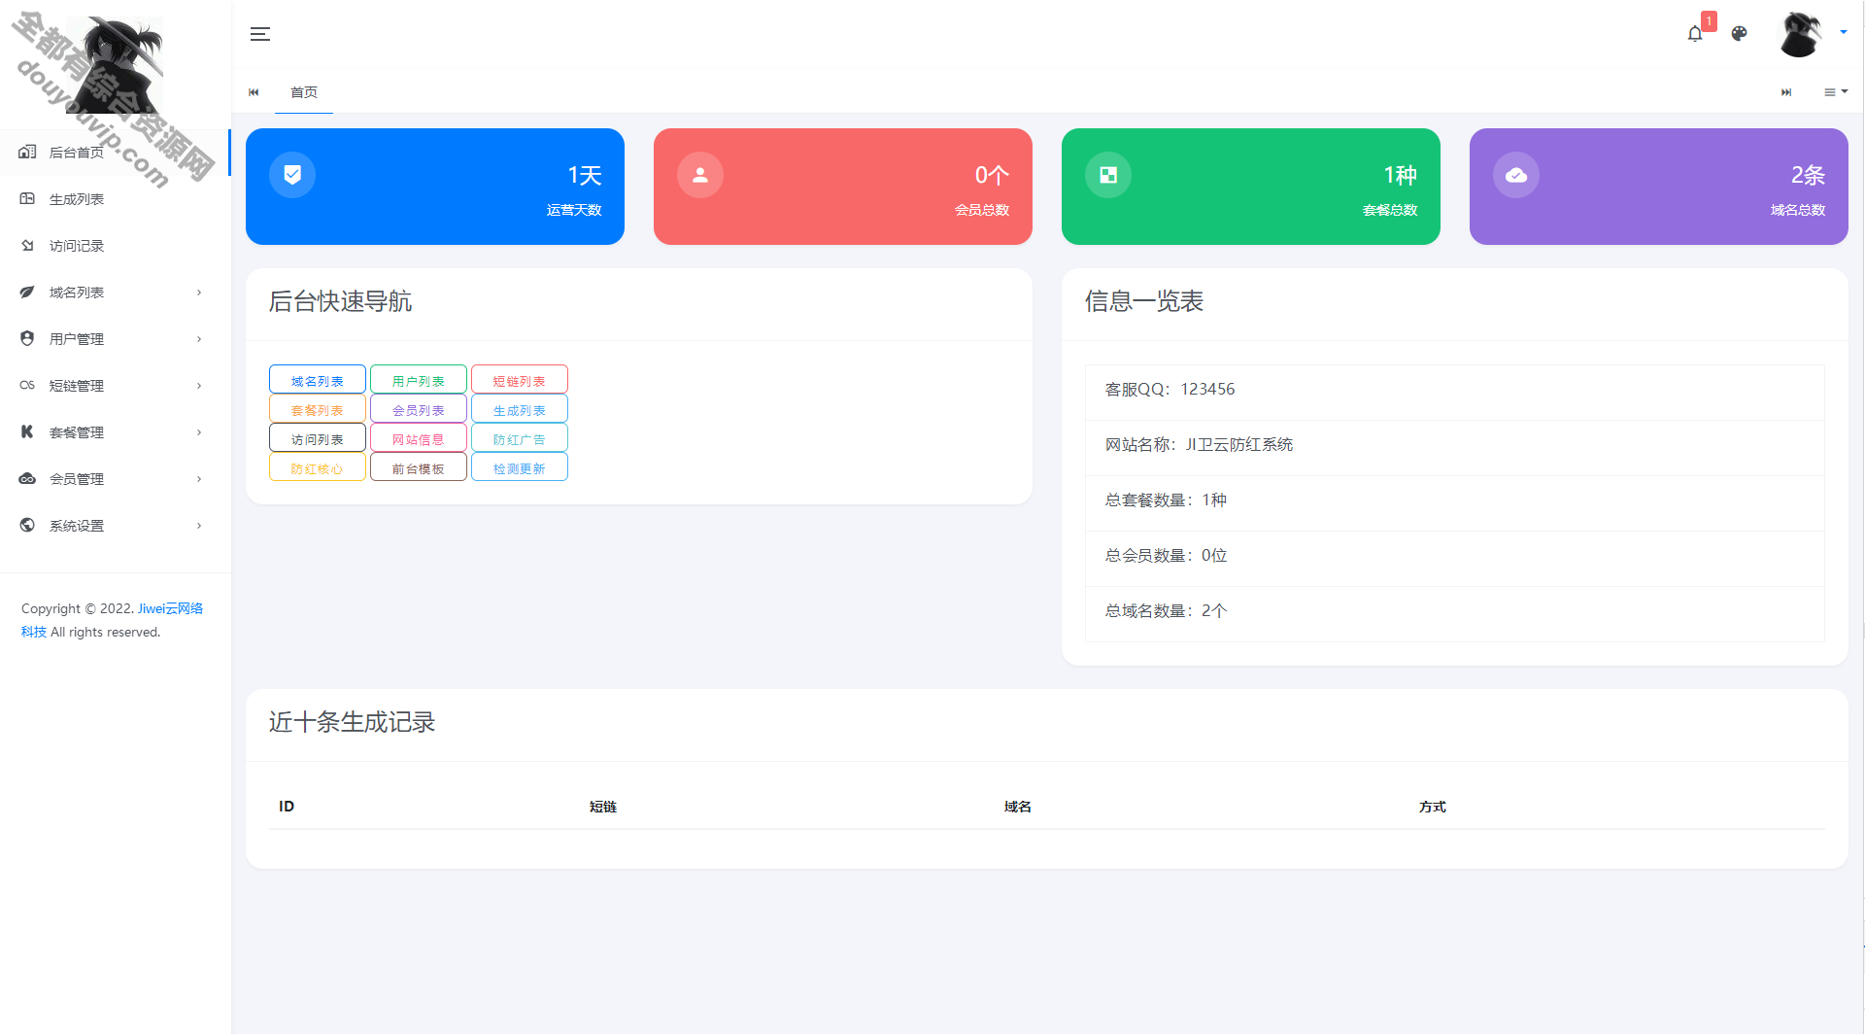Image resolution: width=1865 pixels, height=1034 pixels.
Task: Expand the 套餐管理 submenu chevron
Action: click(199, 432)
